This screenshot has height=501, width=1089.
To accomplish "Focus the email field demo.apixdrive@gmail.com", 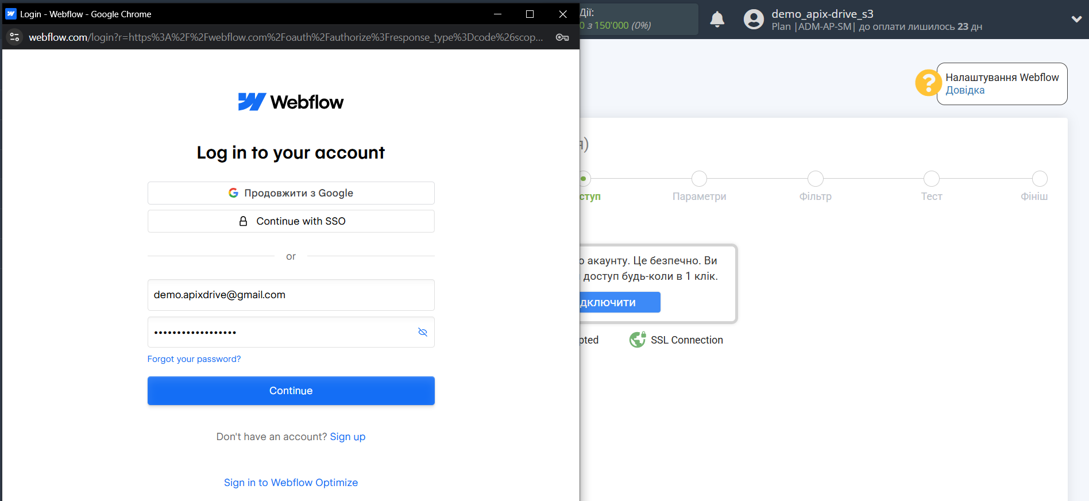I will click(x=291, y=295).
